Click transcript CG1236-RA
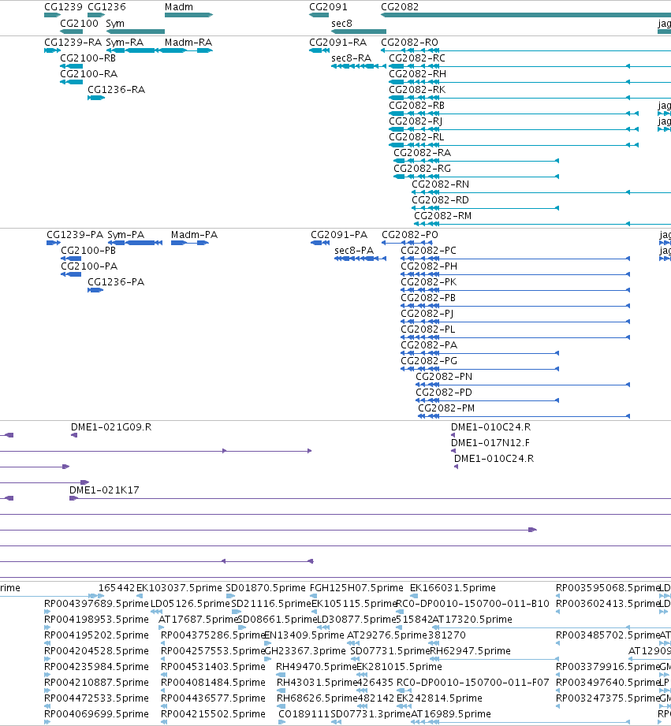 click(116, 89)
